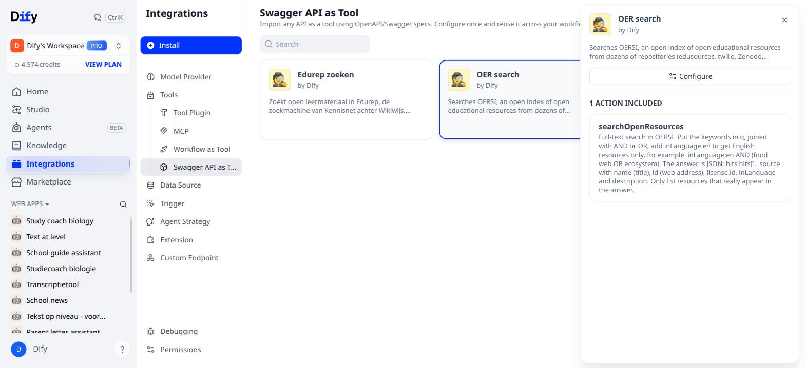
Task: Open the MCP page
Action: pyautogui.click(x=191, y=131)
